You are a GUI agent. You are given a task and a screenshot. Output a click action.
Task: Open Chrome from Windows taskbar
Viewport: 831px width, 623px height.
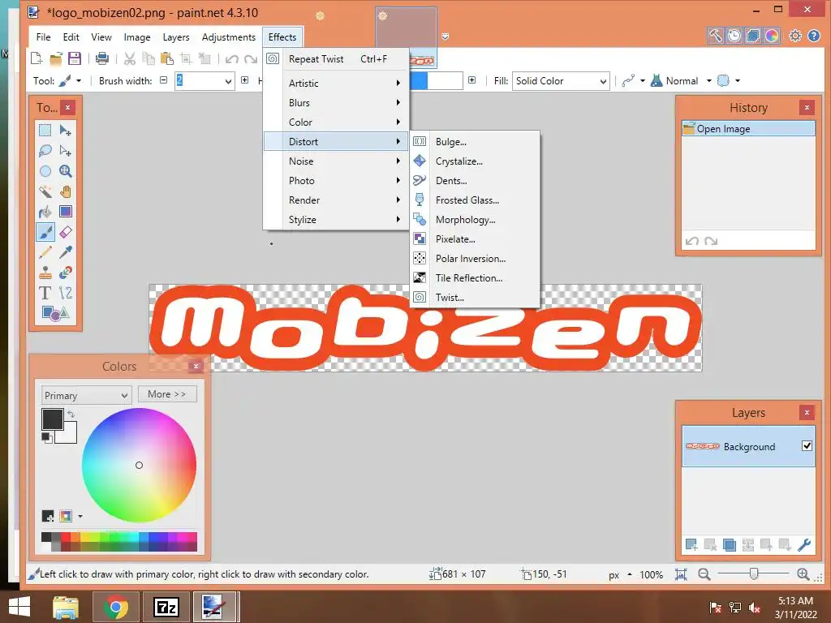click(115, 607)
